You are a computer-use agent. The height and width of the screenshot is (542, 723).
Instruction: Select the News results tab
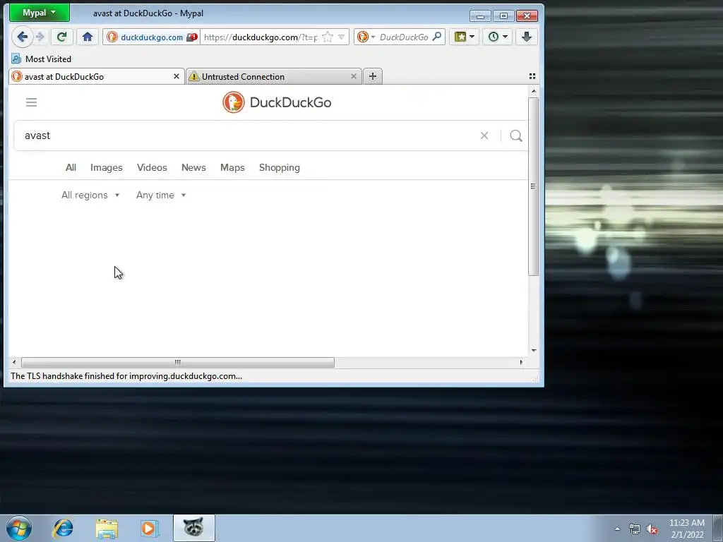tap(193, 168)
